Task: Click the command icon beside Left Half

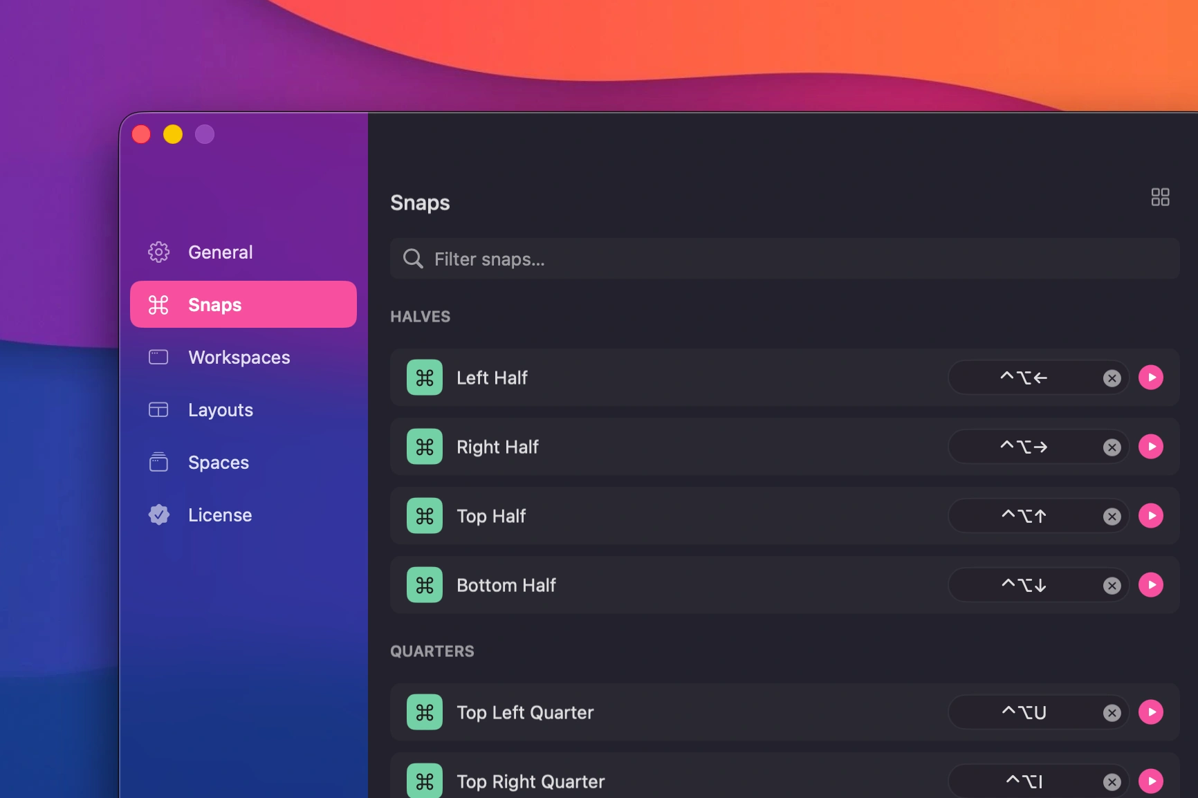Action: pyautogui.click(x=425, y=378)
